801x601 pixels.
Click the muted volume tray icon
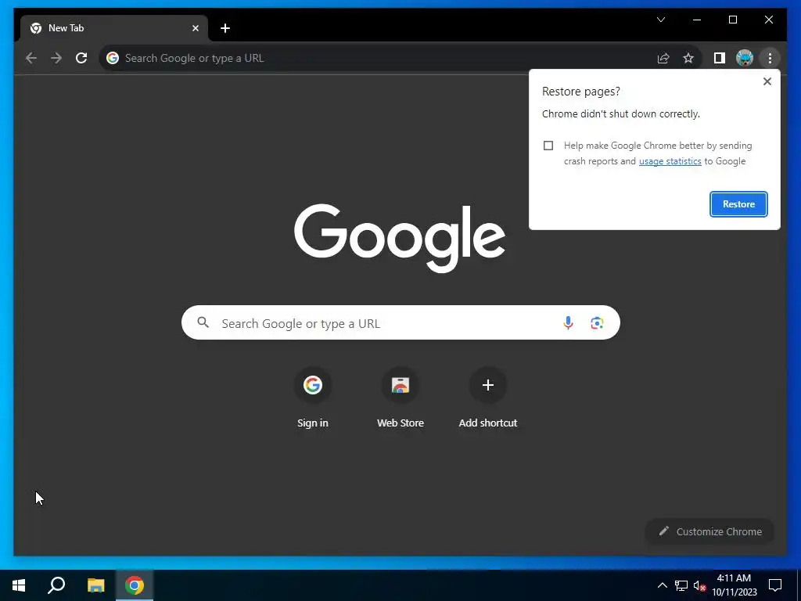point(699,585)
